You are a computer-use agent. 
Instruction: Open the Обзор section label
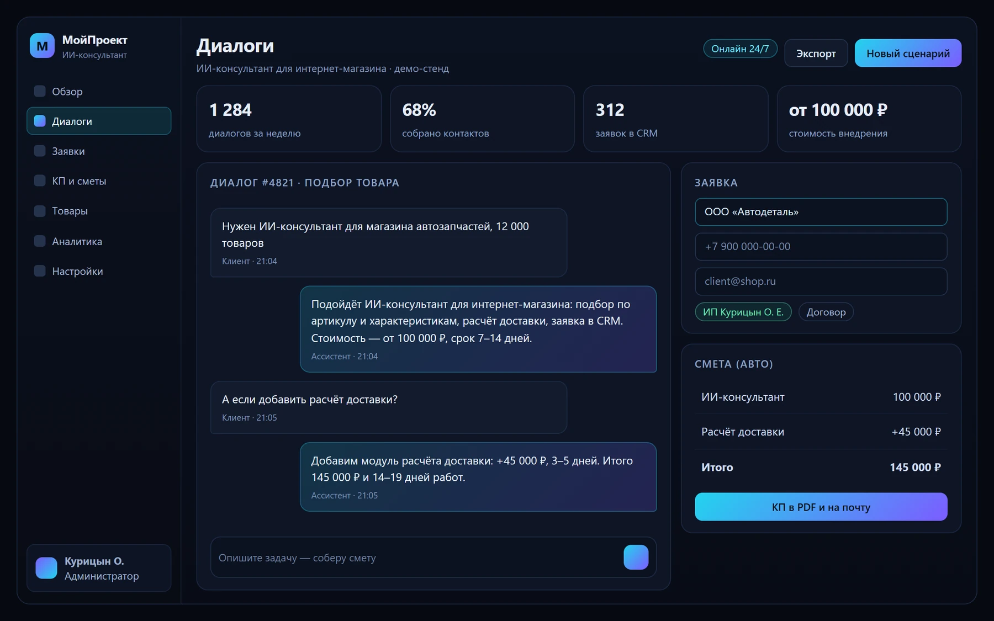[67, 92]
